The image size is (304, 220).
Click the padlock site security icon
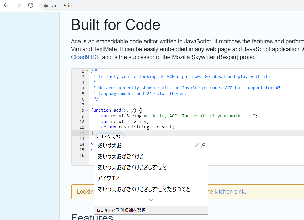pos(46,6)
